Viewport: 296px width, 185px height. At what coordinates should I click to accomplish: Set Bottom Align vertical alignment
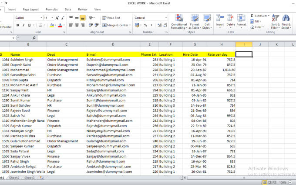[x=83, y=18]
